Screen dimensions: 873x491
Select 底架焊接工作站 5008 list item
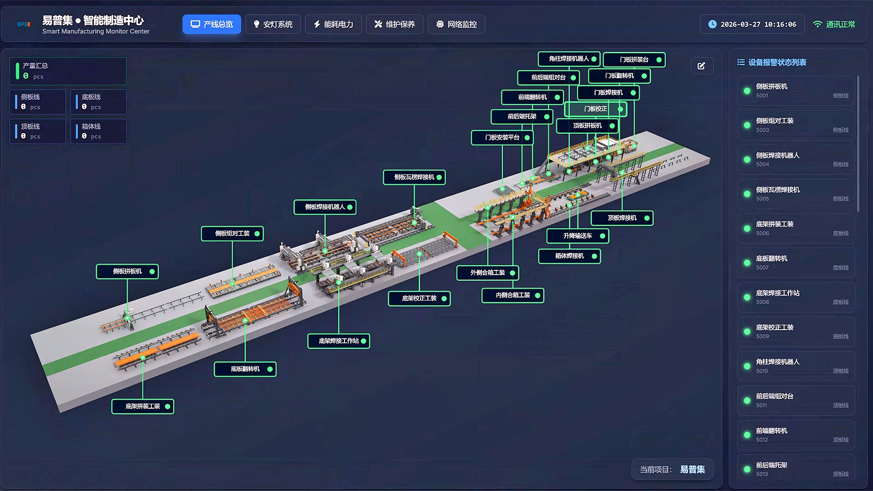click(x=796, y=297)
